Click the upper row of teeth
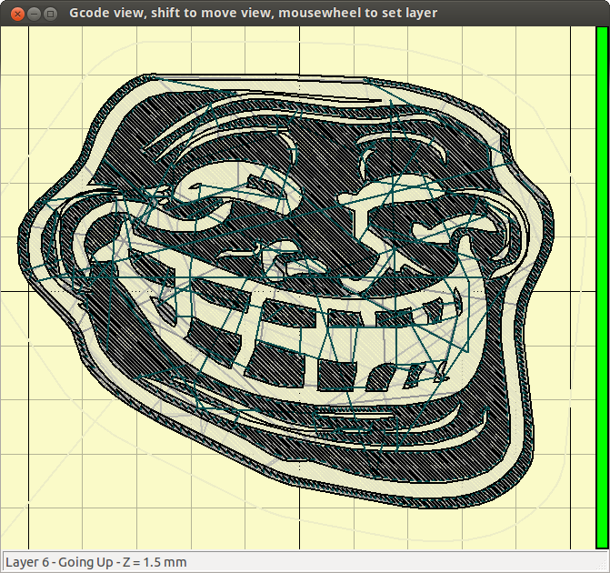Image resolution: width=610 pixels, height=573 pixels. click(x=300, y=314)
